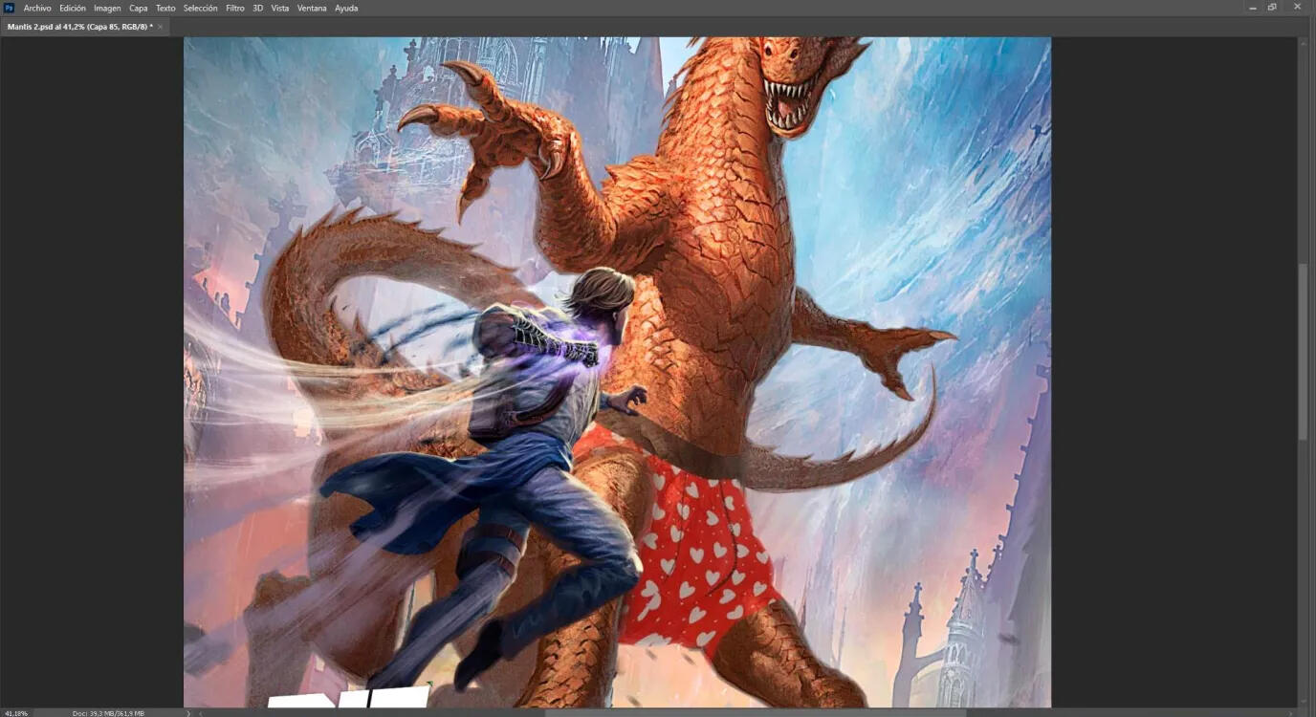Select the Mantis 2.psd document tab
The height and width of the screenshot is (717, 1316).
point(78,27)
